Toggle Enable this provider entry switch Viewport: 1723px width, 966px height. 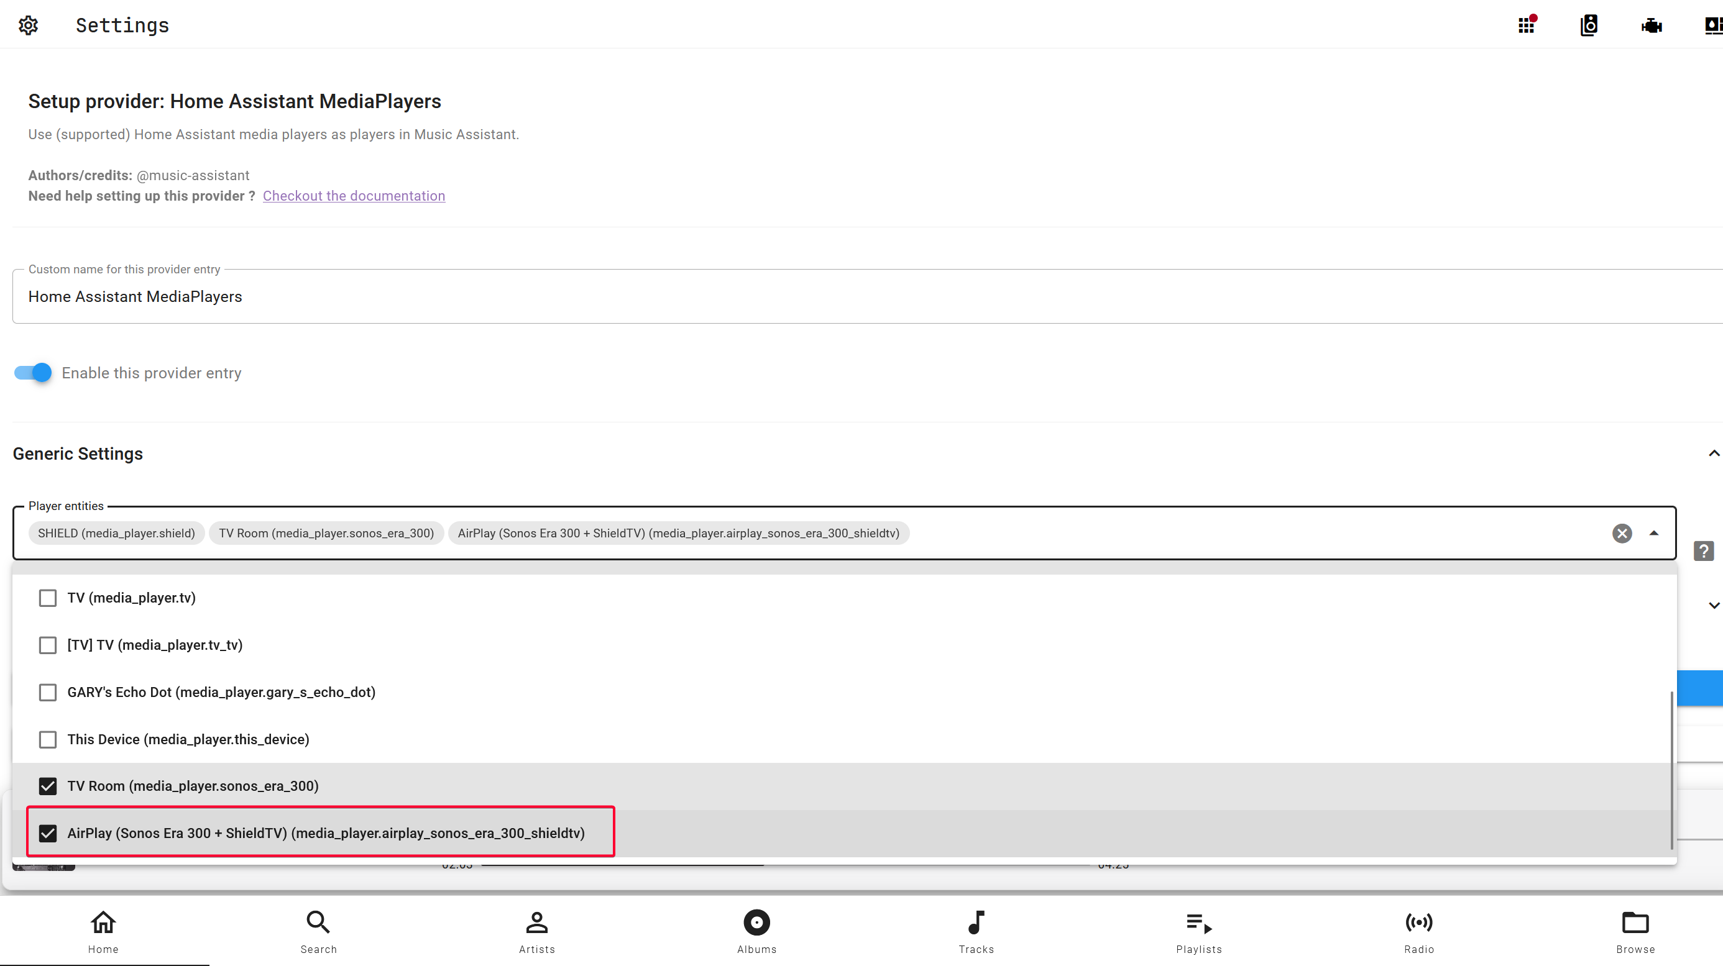pyautogui.click(x=33, y=372)
